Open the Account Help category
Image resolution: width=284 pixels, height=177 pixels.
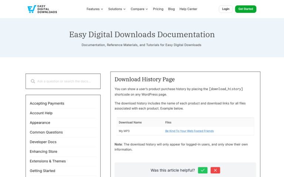(41, 113)
